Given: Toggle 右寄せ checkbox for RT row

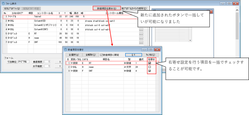Looking at the screenshot, I should (150, 63).
